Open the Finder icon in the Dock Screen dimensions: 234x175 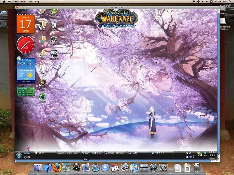(38, 168)
